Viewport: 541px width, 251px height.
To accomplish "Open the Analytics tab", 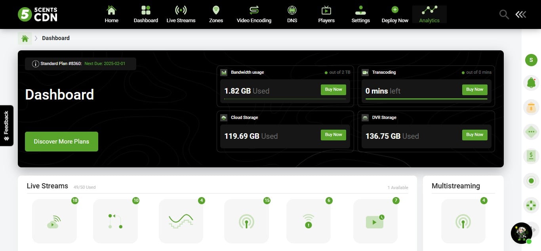I will pos(429,14).
